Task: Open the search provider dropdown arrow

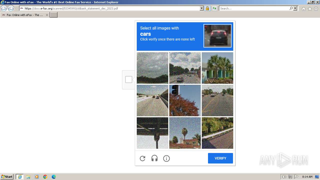Action: coord(295,8)
